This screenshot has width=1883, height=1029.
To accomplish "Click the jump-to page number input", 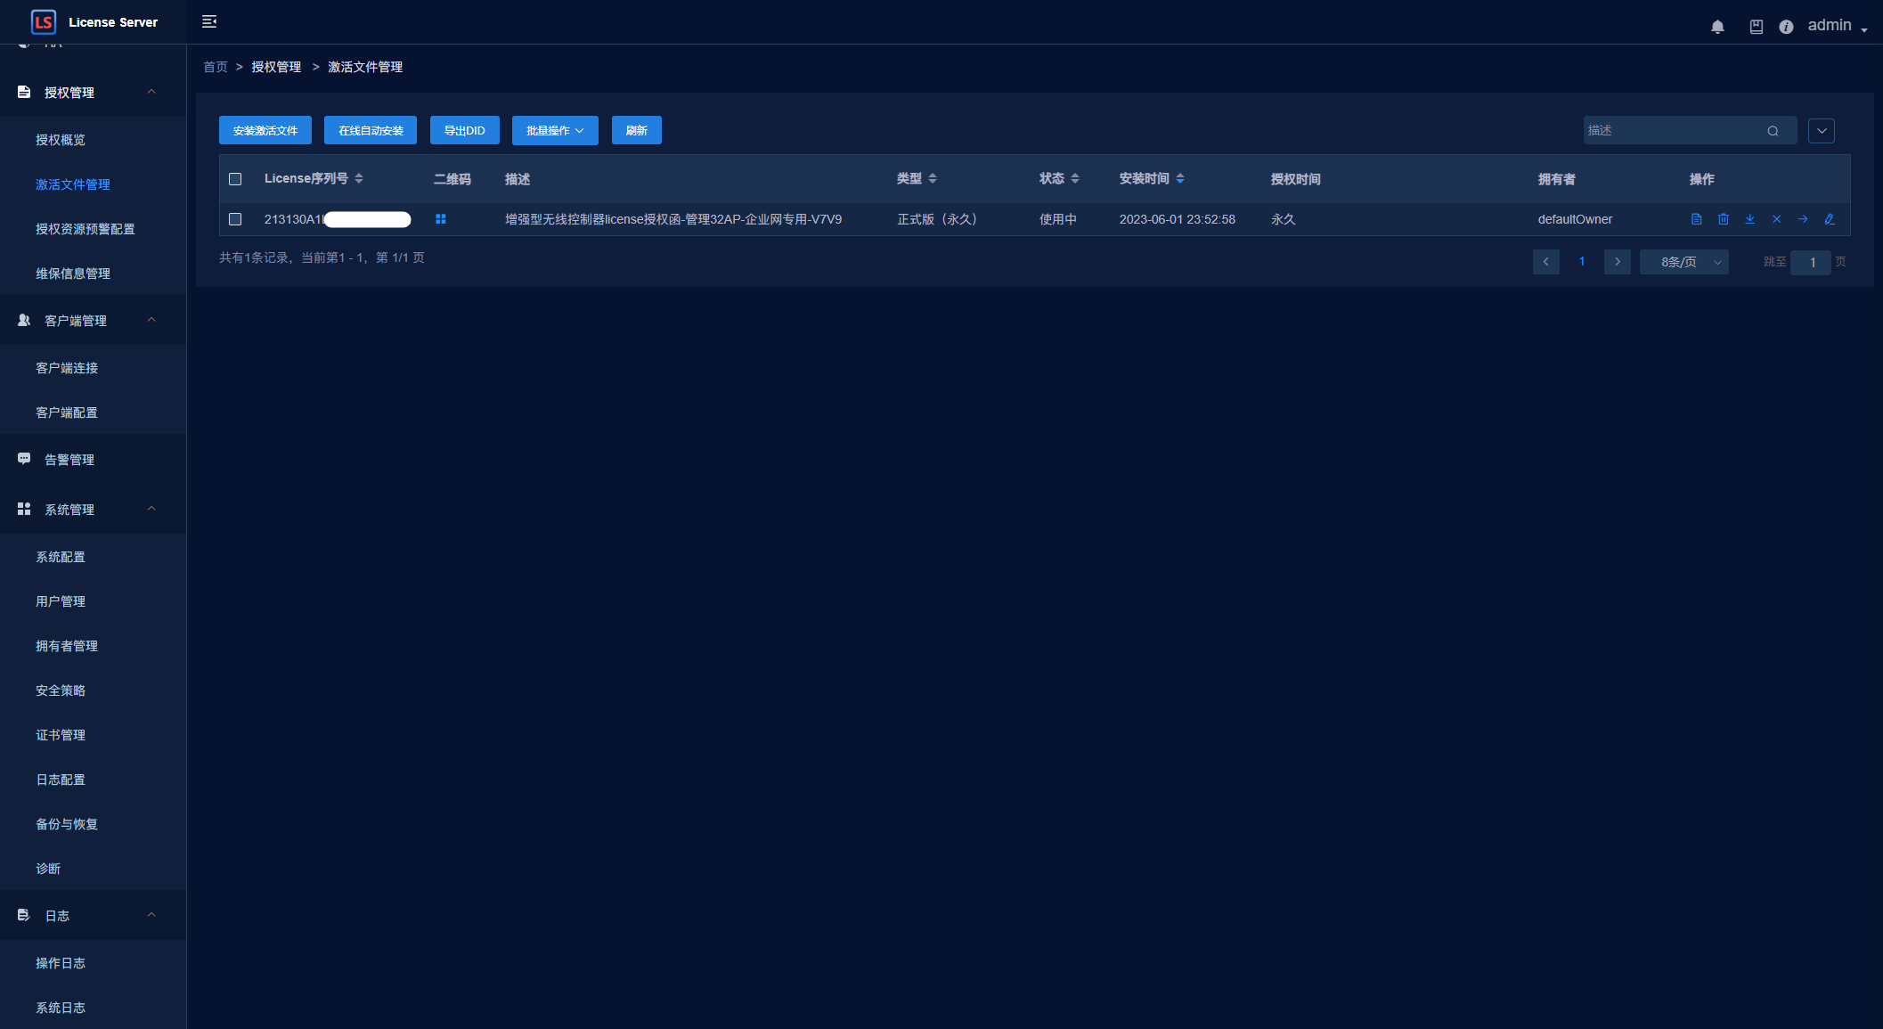I will click(x=1811, y=262).
